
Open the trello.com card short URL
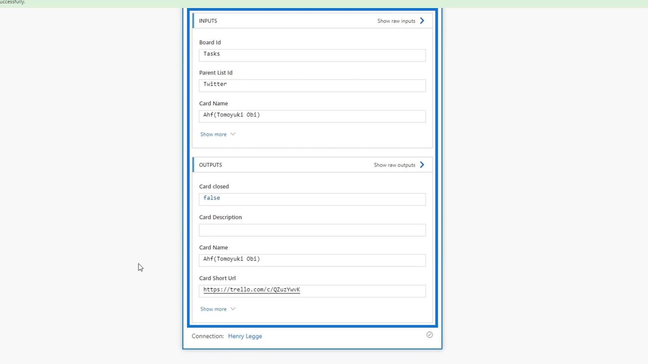(252, 290)
